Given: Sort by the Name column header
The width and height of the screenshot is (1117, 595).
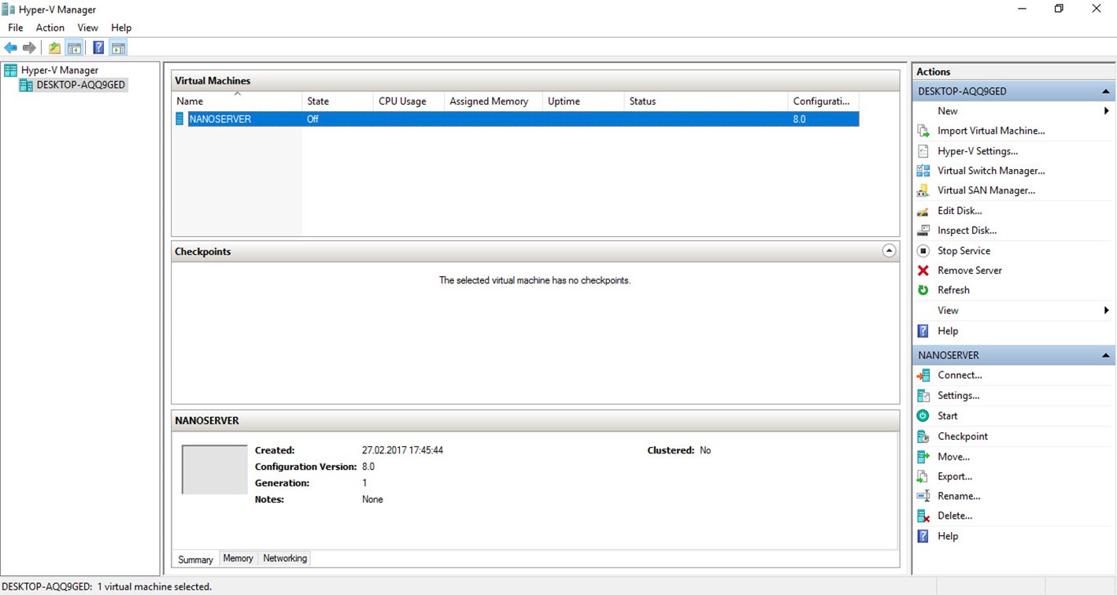Looking at the screenshot, I should [x=237, y=102].
